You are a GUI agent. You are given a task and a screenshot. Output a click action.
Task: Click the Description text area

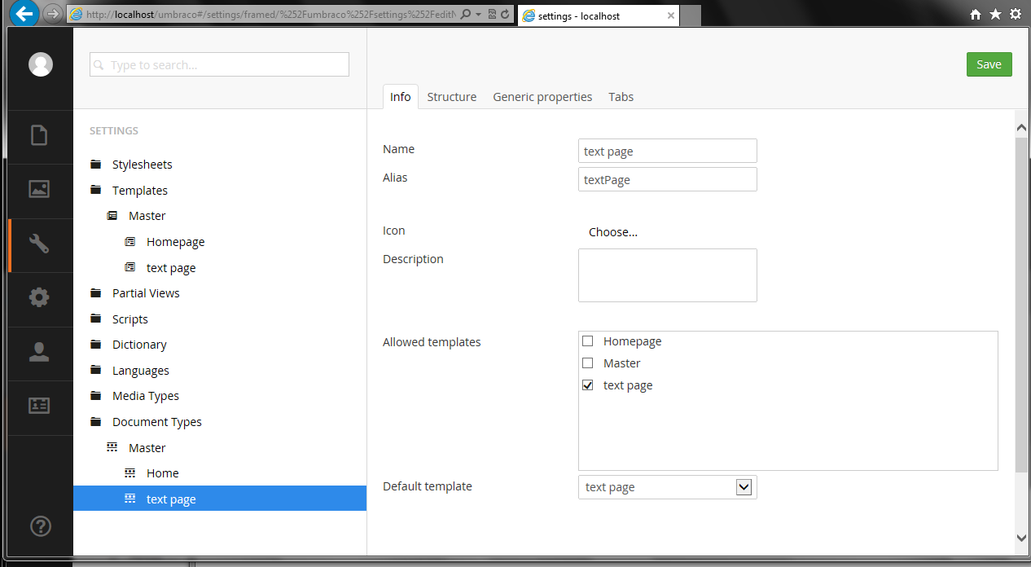click(x=668, y=275)
